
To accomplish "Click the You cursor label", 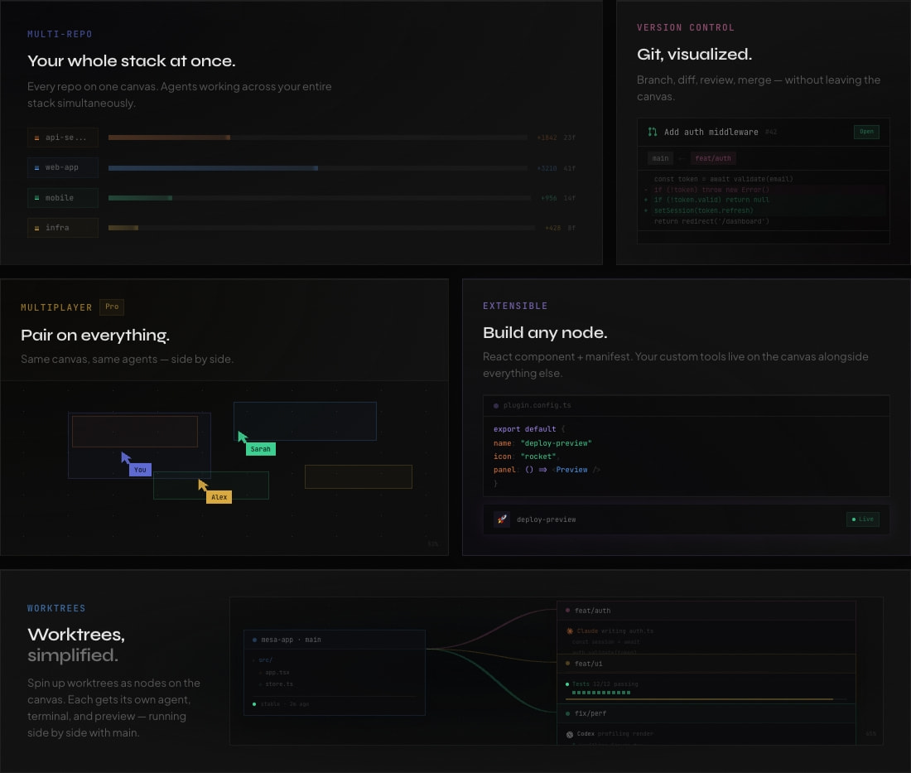I will 140,470.
